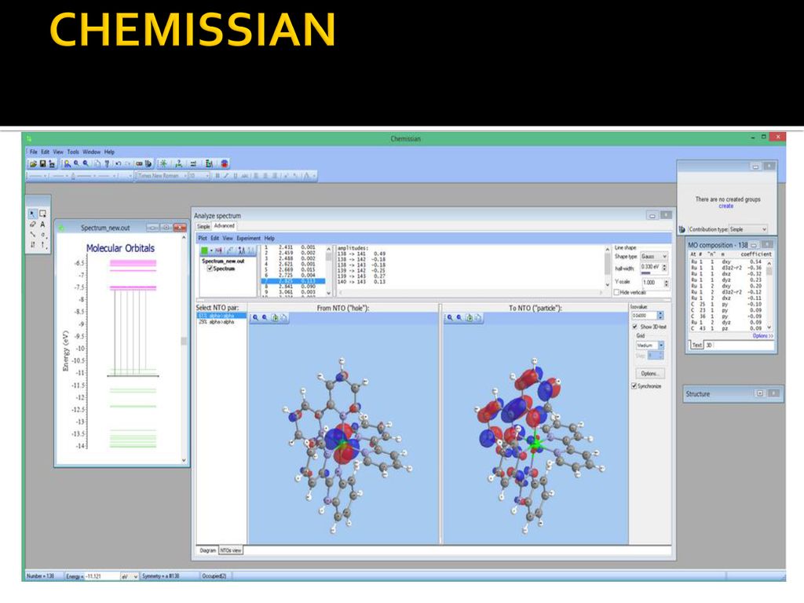Viewport: 804px width, 603px height.
Task: Click the Spectrum_new.out window vertical scrollbar
Action: 184,349
